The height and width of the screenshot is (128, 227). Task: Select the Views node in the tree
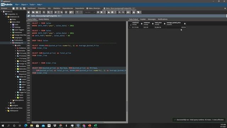[x=21, y=98]
